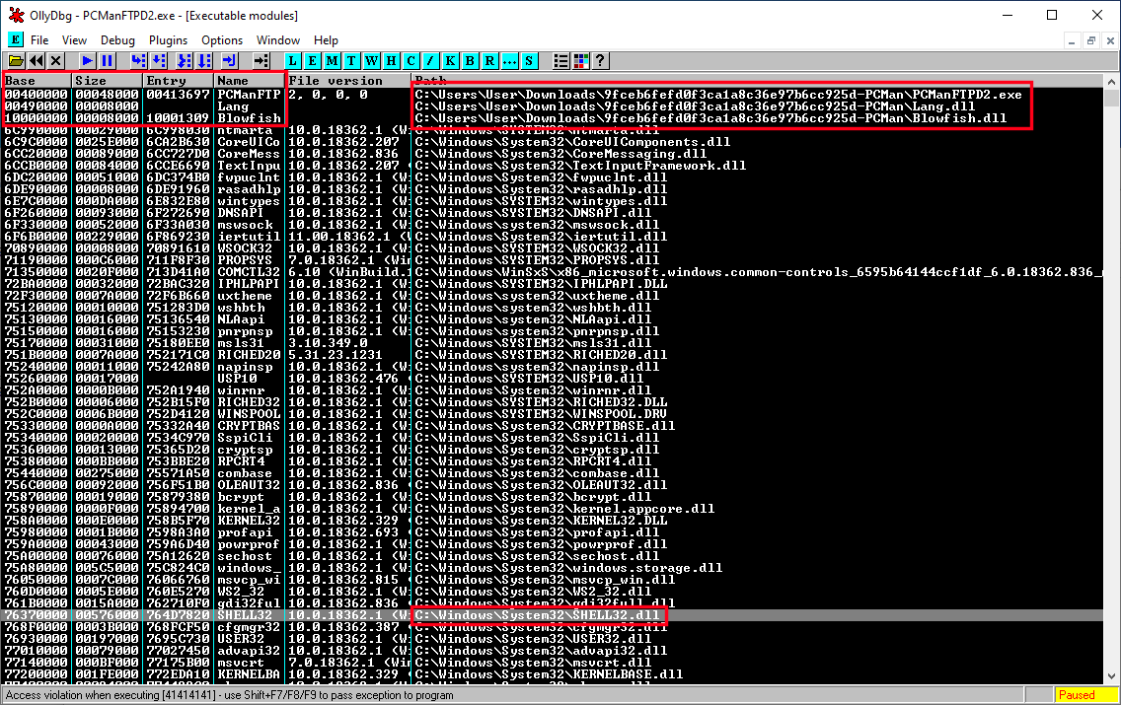Click the scrollbar up arrow in module list

(x=1112, y=81)
